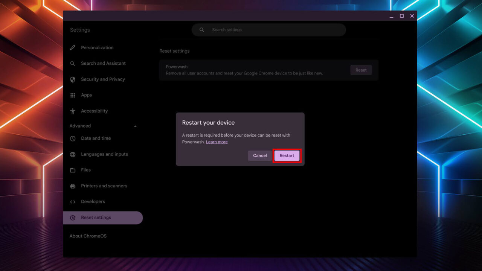The image size is (482, 271).
Task: Click the Reset settings restore icon
Action: pyautogui.click(x=73, y=217)
